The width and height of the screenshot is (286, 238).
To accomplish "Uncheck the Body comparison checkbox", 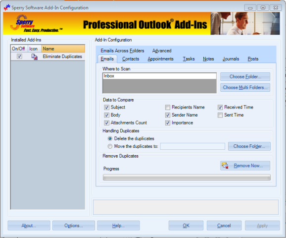I will [107, 115].
